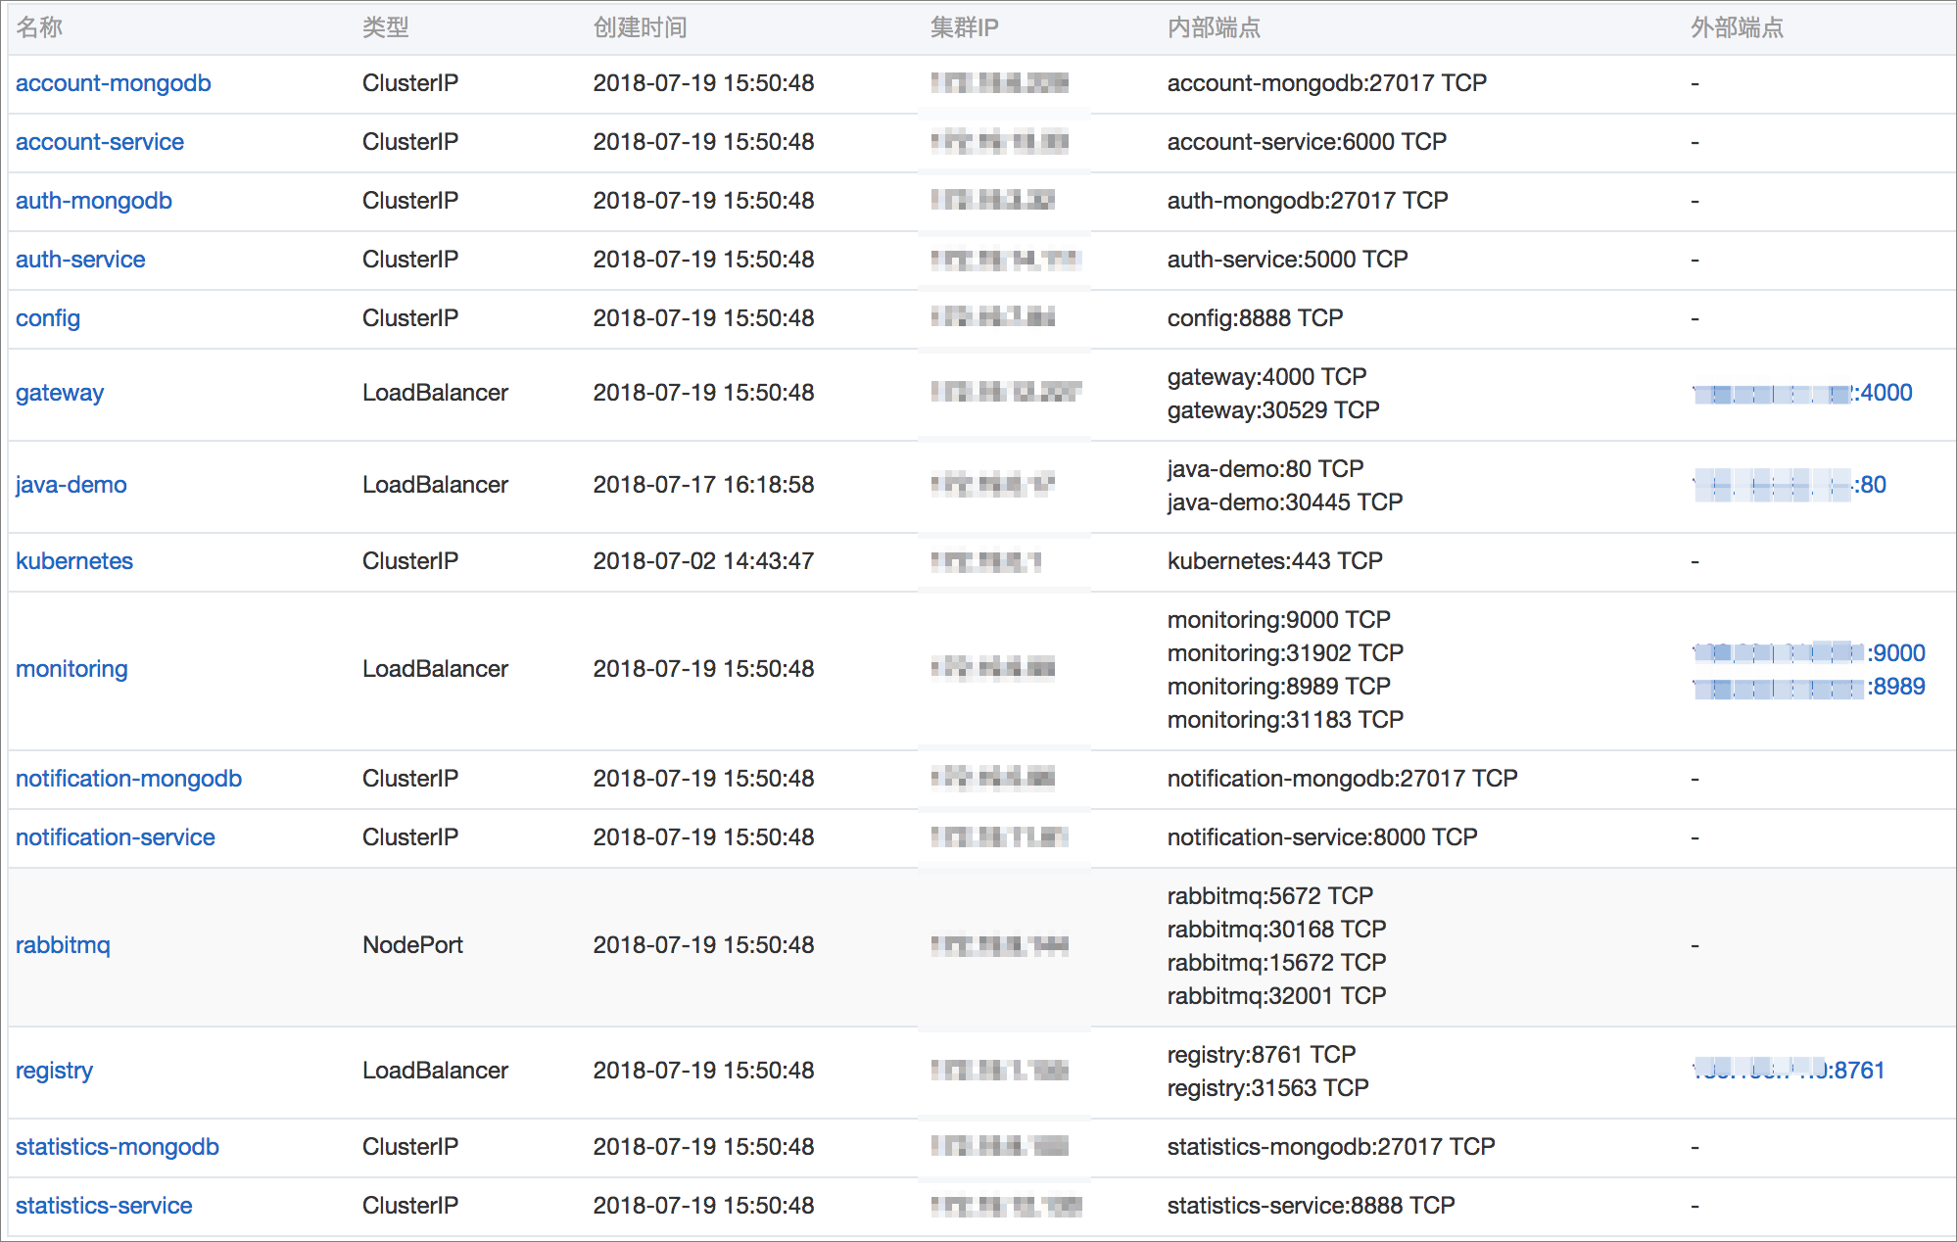Open the notification-mongodb service link
Screen dimensions: 1957x1242
[x=128, y=779]
